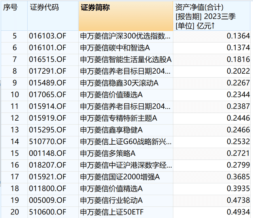Select fund code 016103.OF
Image resolution: width=253 pixels, height=218 pixels.
pyautogui.click(x=47, y=36)
